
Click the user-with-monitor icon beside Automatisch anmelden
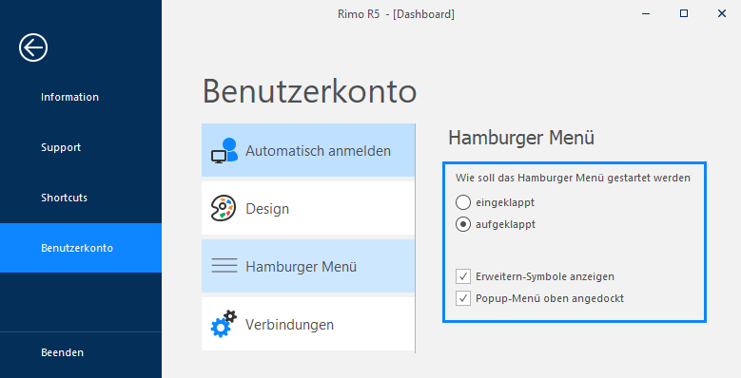[x=224, y=151]
